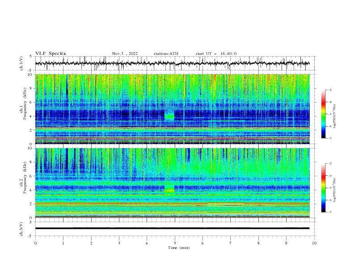The height and width of the screenshot is (273, 354).
Task: Click ch.2 'Frequency (kHz)' axis title
Action: (x=25, y=178)
